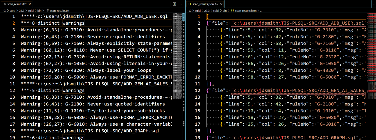Expand the trailing ellipsis breadcrumb in JSON editor
Viewport: 376px width, 140px height.
pyautogui.click(x=261, y=11)
